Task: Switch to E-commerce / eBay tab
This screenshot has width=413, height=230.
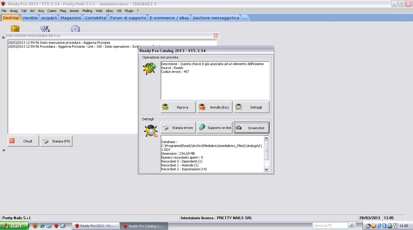Action: pyautogui.click(x=169, y=18)
